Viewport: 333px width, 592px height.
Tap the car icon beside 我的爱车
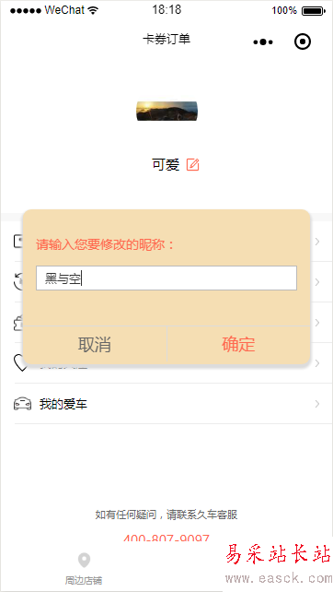tap(23, 404)
